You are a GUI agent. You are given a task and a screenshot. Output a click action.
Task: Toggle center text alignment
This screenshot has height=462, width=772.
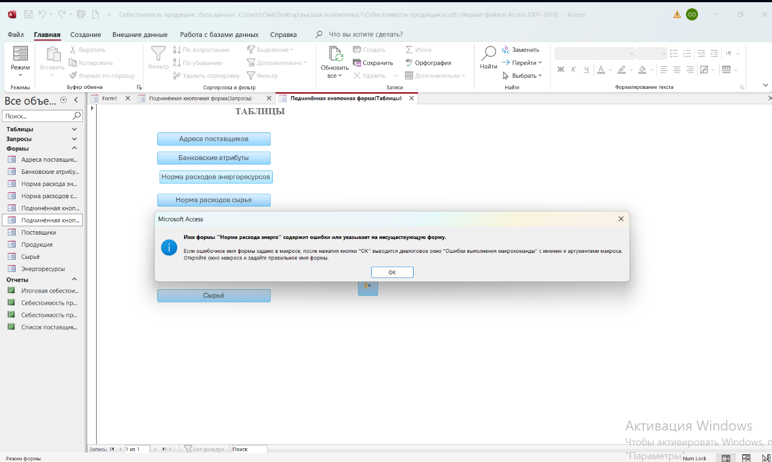[677, 70]
